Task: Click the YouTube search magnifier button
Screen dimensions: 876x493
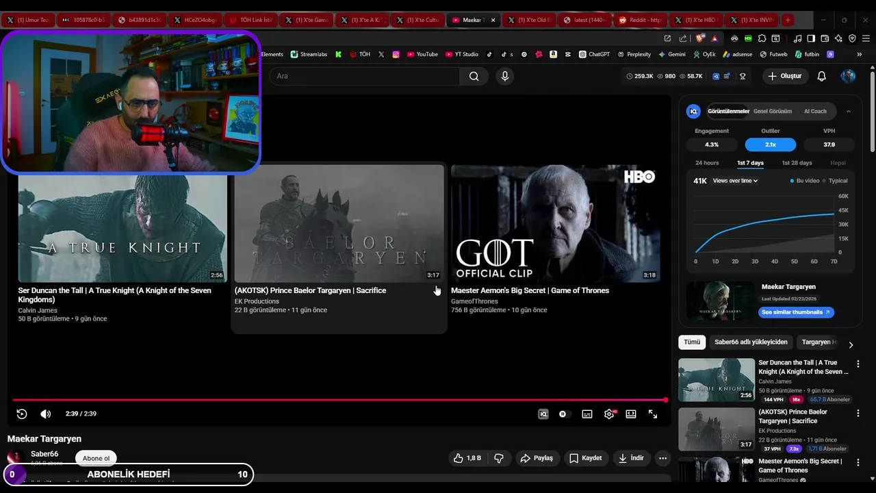Action: pos(474,76)
